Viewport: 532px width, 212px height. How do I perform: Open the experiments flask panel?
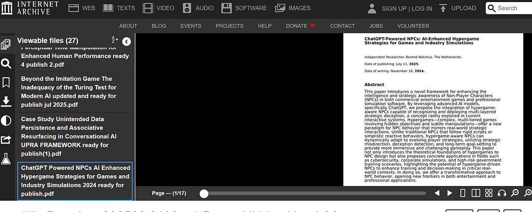6,159
